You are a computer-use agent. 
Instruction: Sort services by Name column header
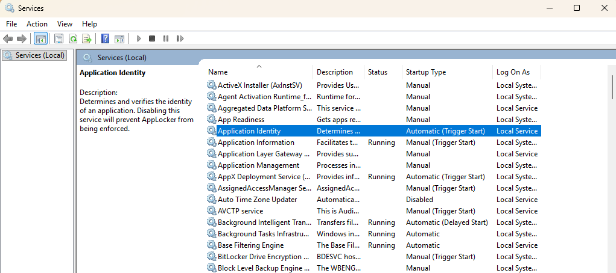218,72
